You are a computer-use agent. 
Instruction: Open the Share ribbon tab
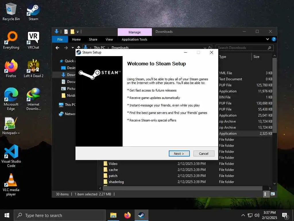pyautogui.click(x=93, y=39)
